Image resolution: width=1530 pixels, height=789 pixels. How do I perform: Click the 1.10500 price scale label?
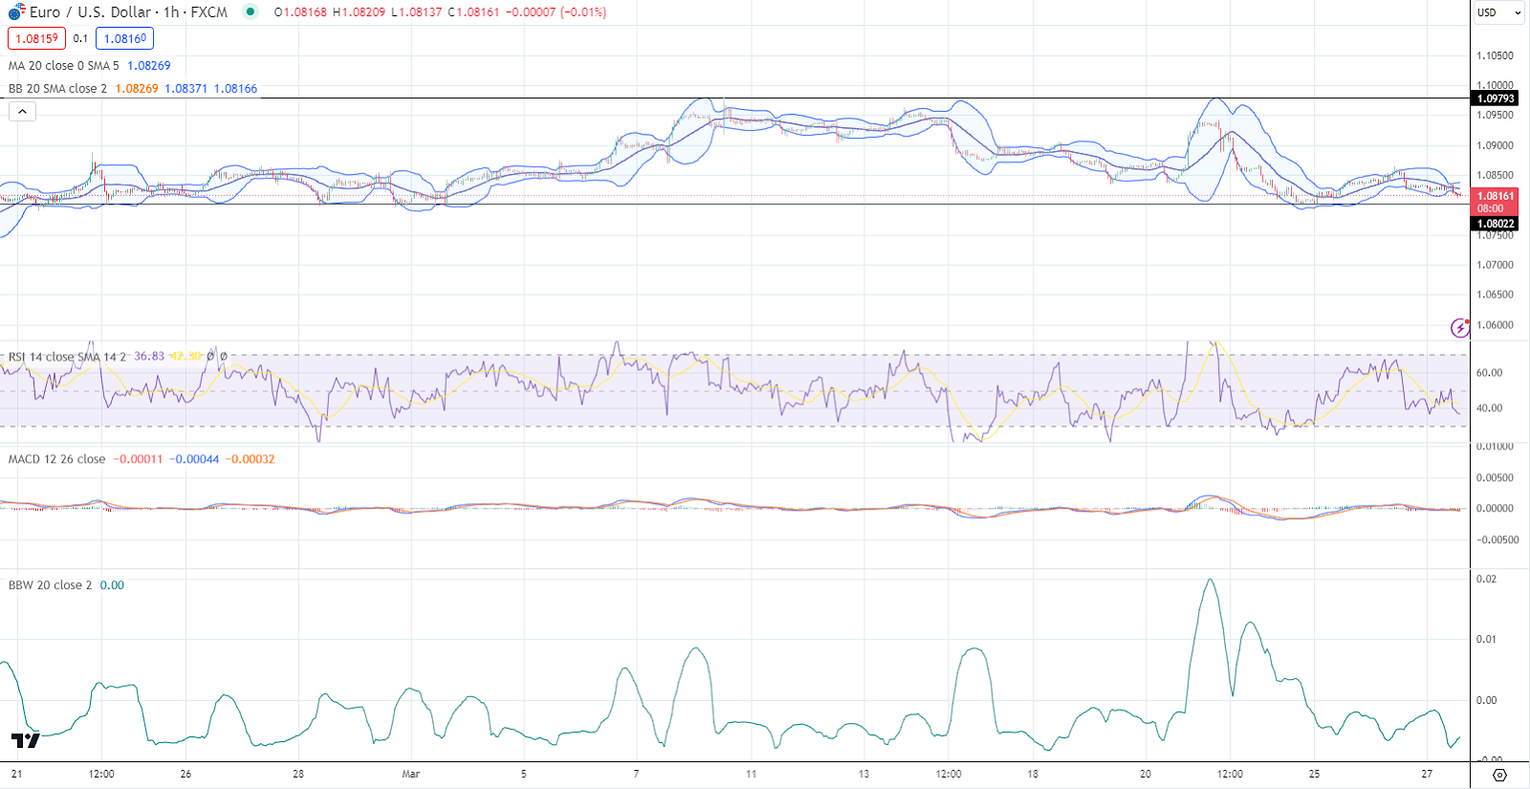pyautogui.click(x=1496, y=55)
